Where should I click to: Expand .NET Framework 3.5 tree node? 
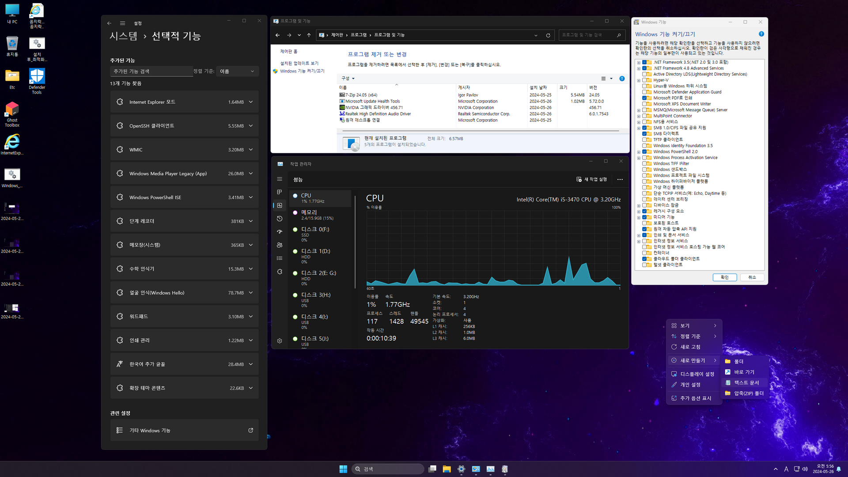coord(639,63)
